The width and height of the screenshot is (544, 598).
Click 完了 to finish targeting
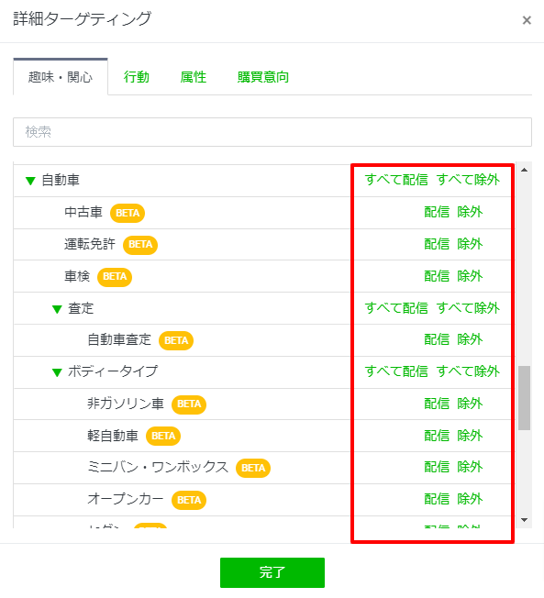(x=272, y=572)
